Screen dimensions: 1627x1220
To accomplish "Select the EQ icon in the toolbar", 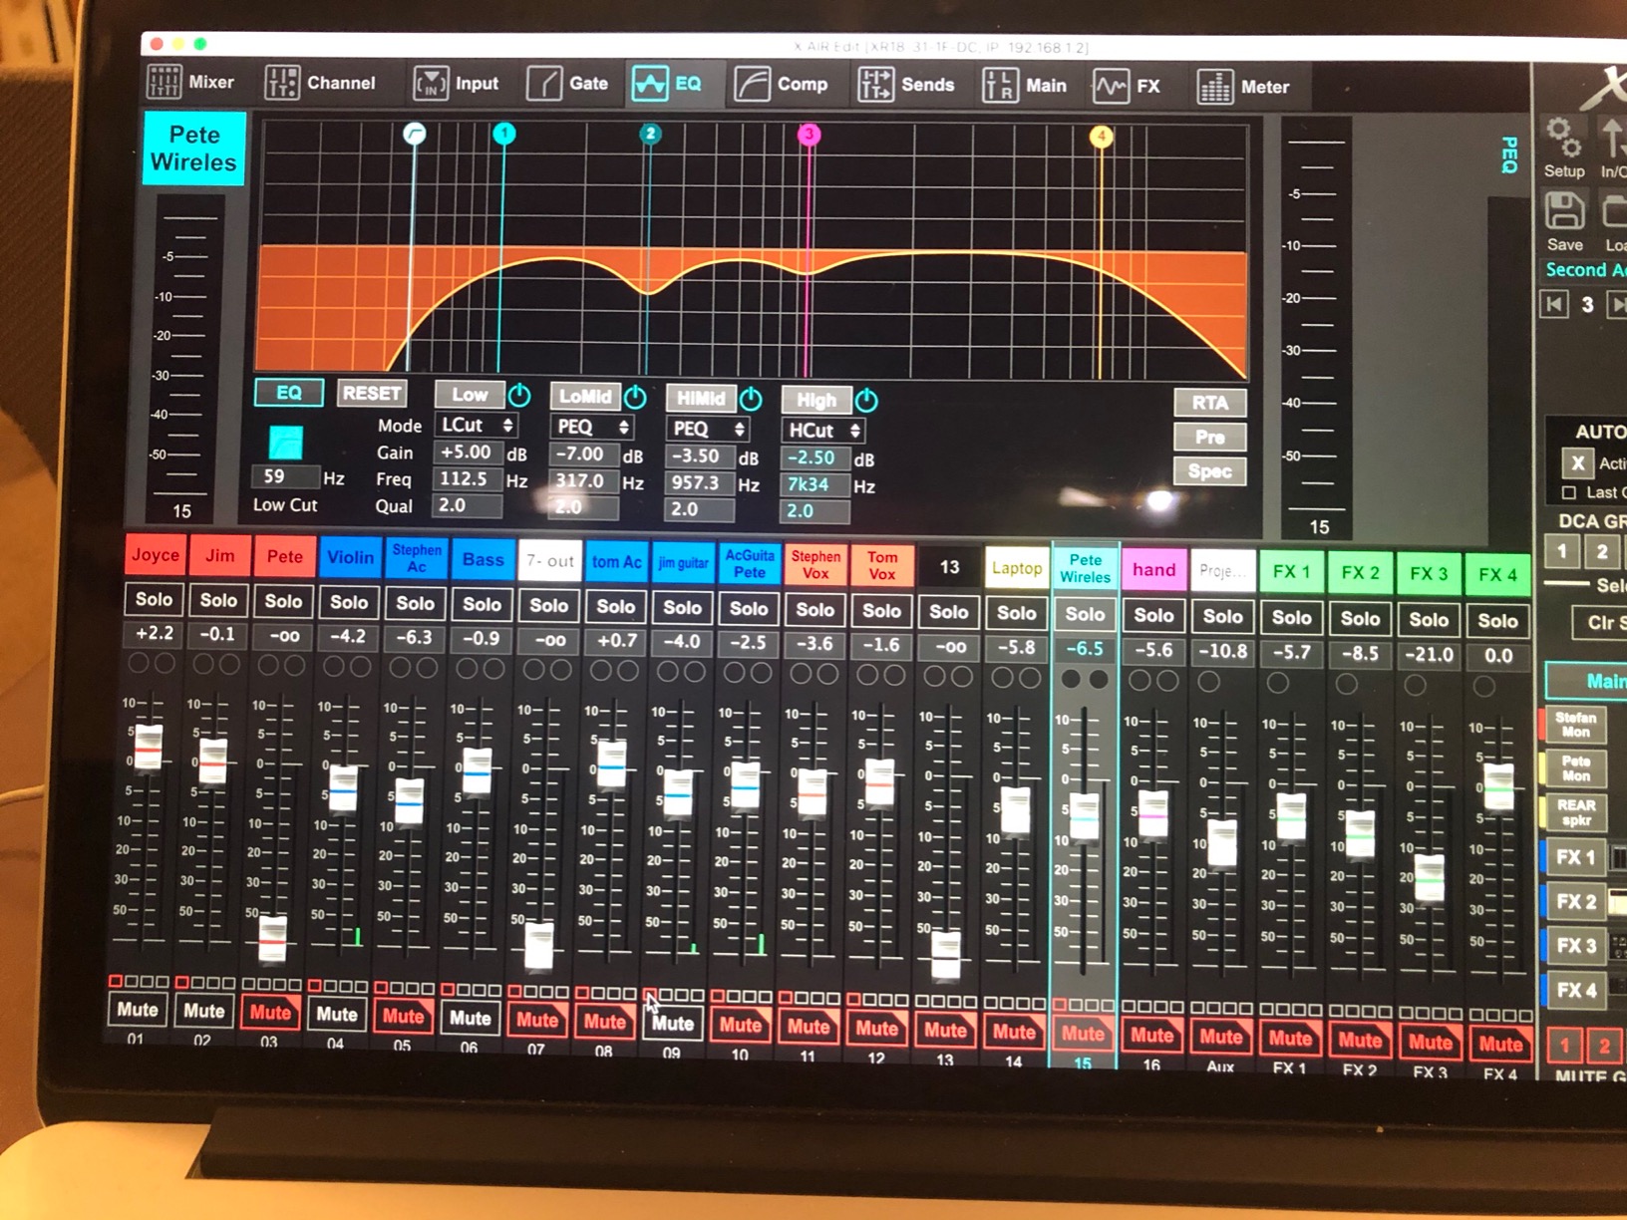I will click(x=653, y=84).
